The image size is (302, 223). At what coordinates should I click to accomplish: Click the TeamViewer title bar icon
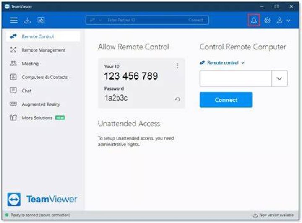[7, 7]
